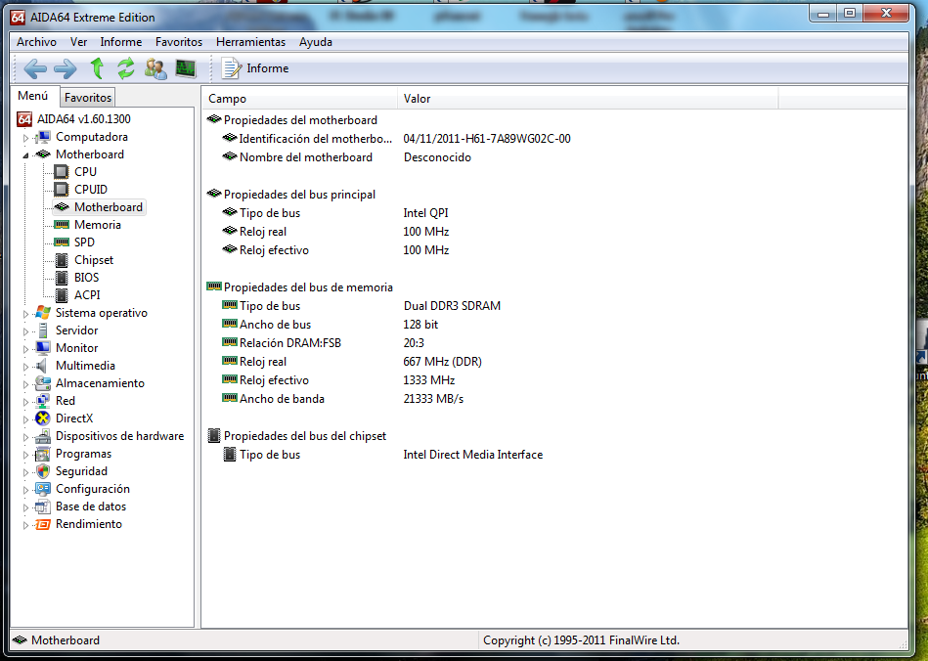928x661 pixels.
Task: Click the Informe toolbar button label
Action: [x=268, y=68]
